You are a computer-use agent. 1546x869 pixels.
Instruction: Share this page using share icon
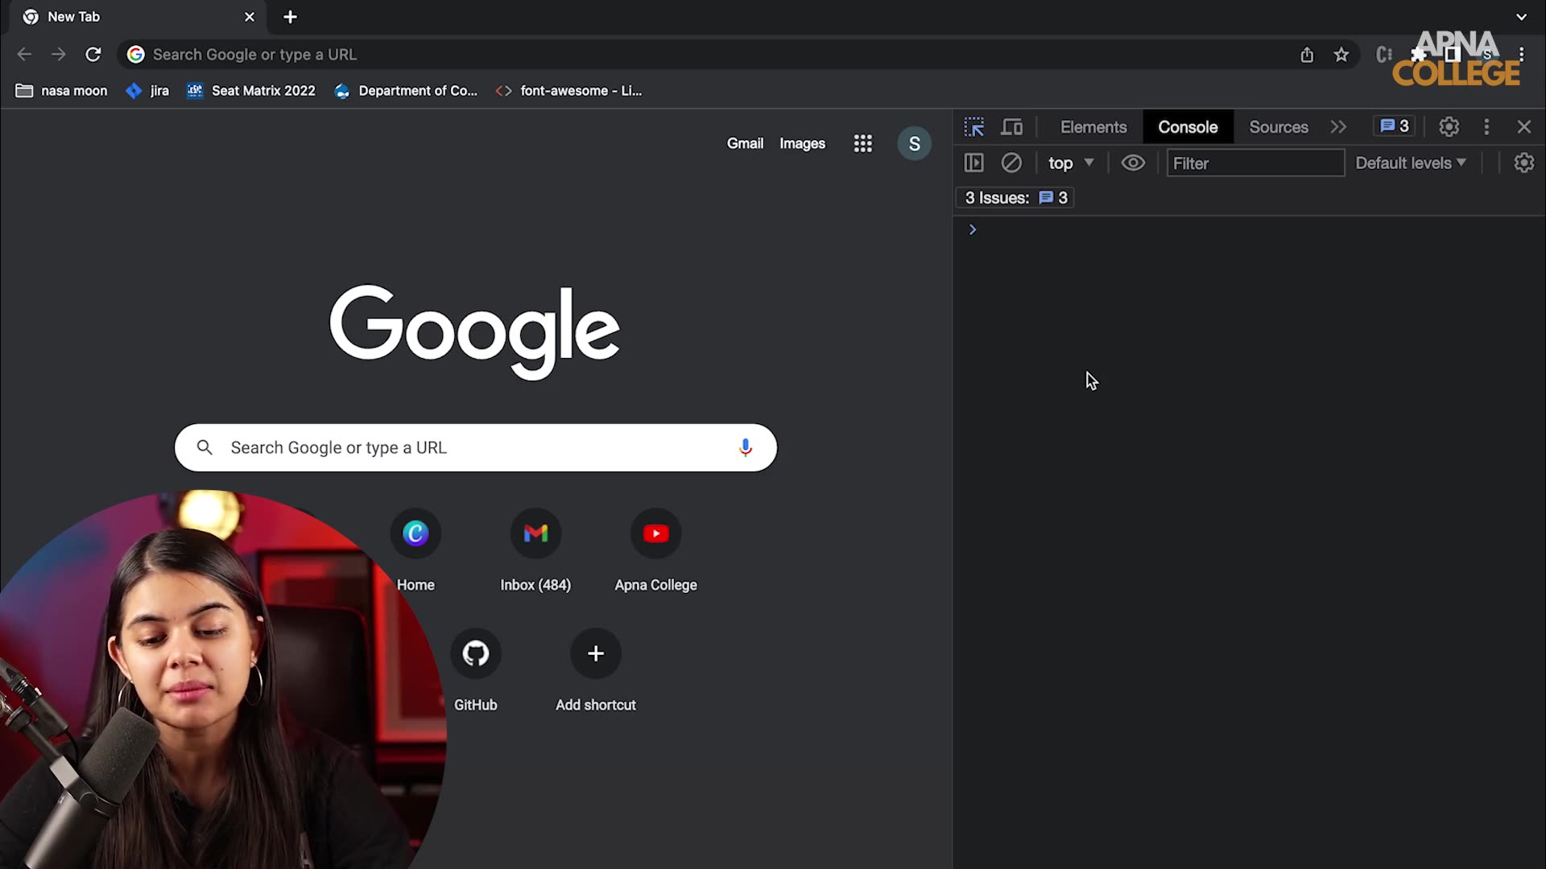tap(1306, 55)
